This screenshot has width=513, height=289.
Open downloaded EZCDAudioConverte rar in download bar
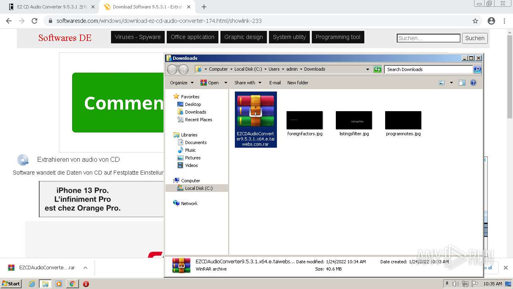[42, 268]
